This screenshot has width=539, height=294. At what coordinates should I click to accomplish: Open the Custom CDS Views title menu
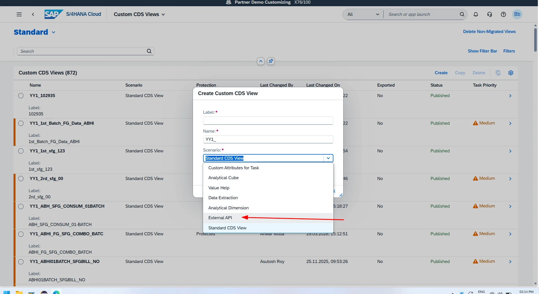[139, 14]
